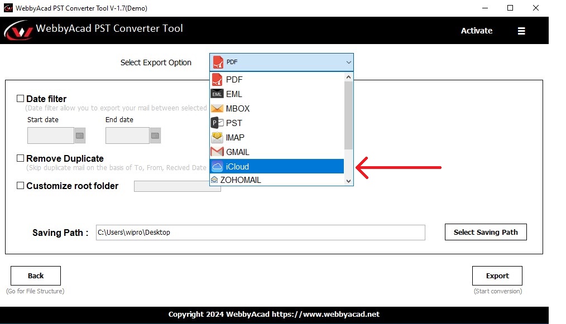This screenshot has width=566, height=324.
Task: Select ZOHOMAIL from the export list
Action: (x=277, y=180)
